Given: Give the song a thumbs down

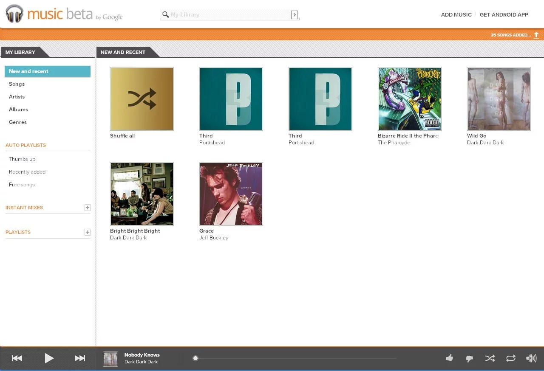Looking at the screenshot, I should click(470, 359).
